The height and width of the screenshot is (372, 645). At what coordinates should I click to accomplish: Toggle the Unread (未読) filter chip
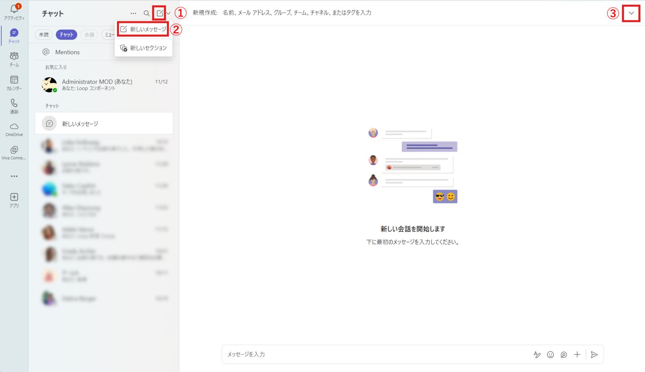[x=44, y=35]
